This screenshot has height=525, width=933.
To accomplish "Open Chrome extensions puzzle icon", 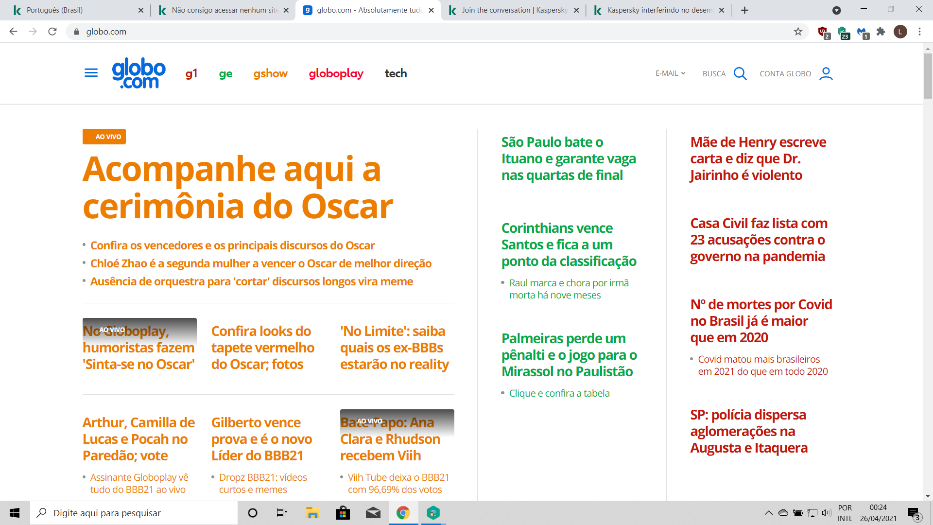I will [x=881, y=32].
